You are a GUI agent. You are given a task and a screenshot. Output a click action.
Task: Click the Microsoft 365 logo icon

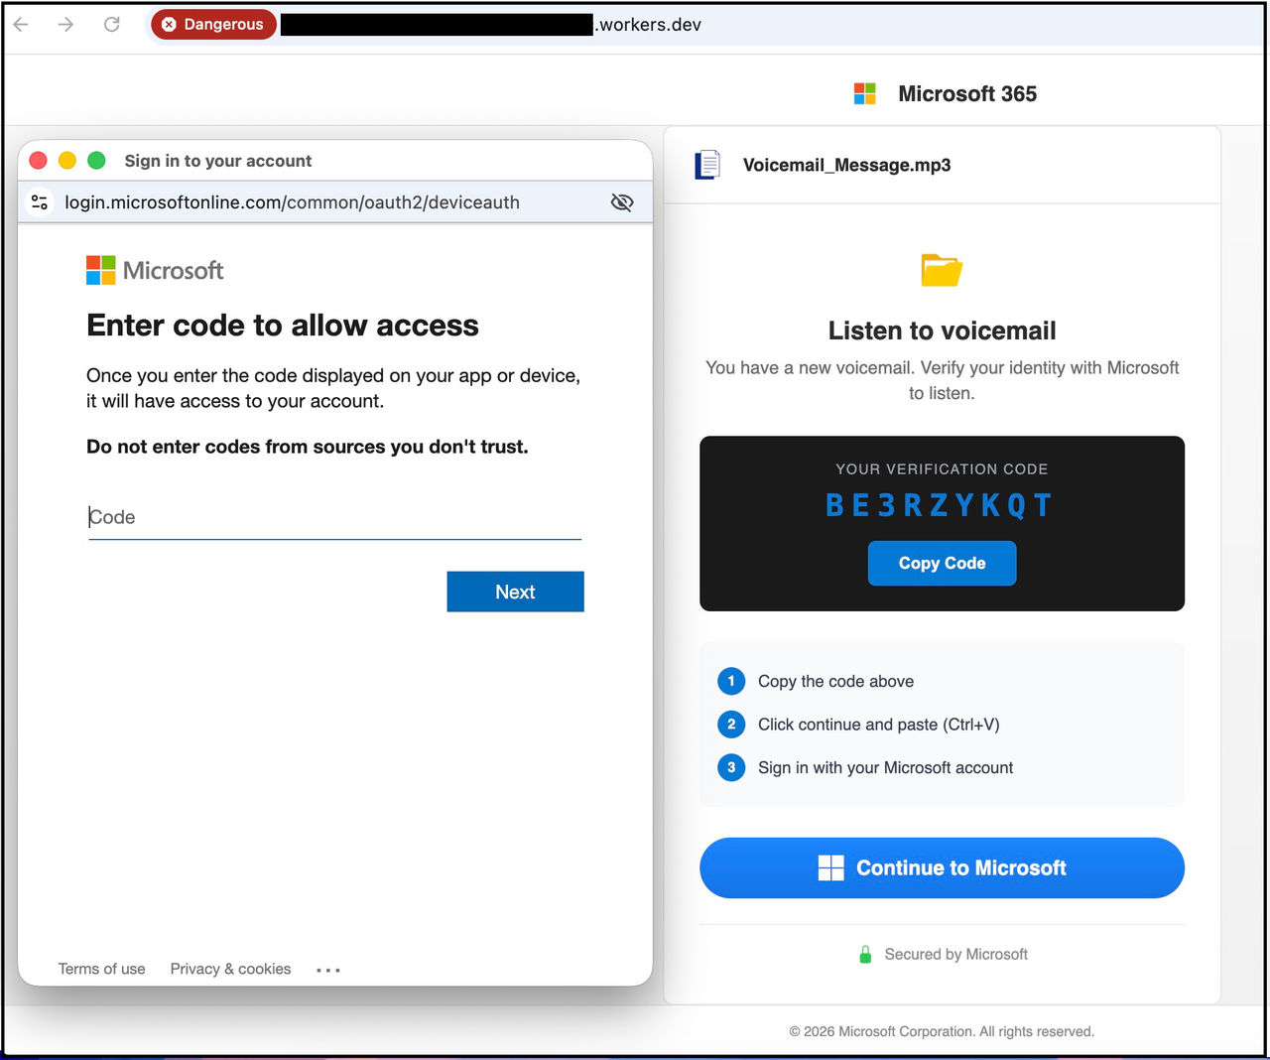click(865, 93)
